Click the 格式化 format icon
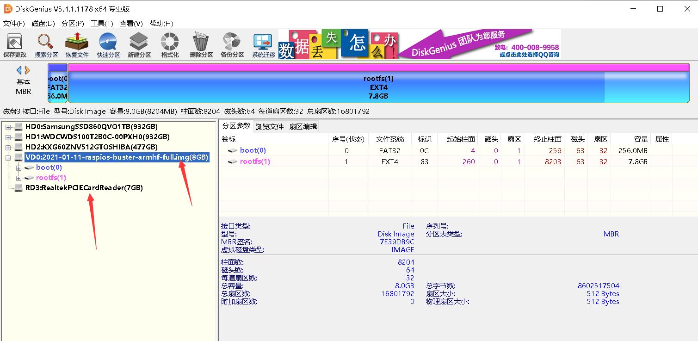 tap(170, 45)
